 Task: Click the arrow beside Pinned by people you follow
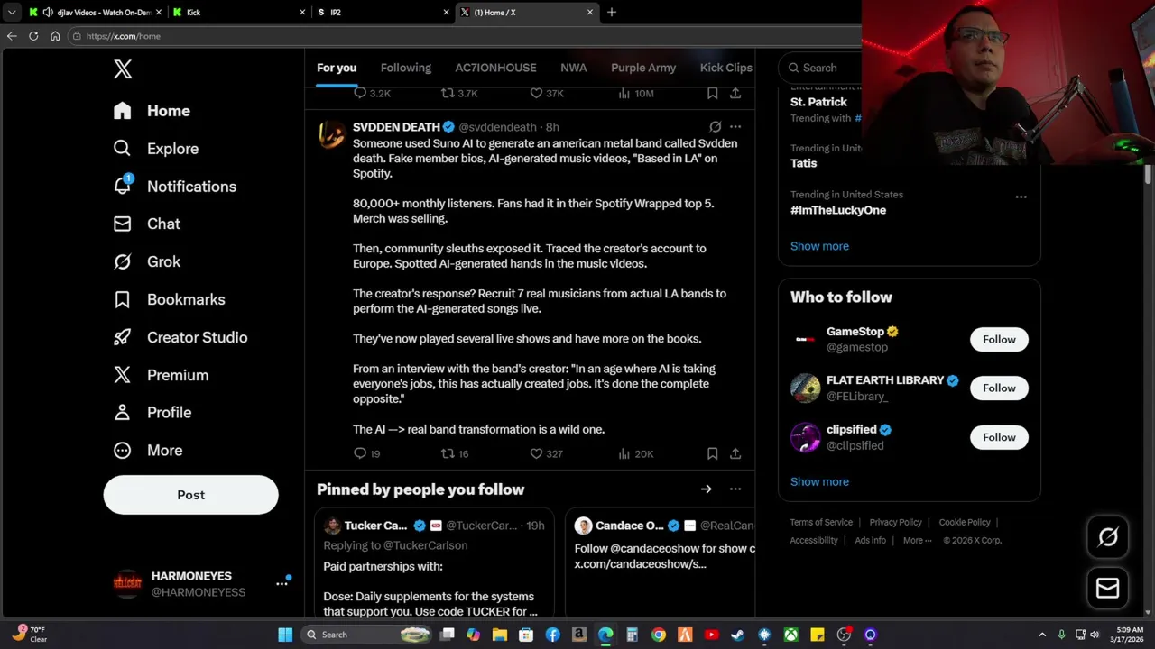point(706,489)
